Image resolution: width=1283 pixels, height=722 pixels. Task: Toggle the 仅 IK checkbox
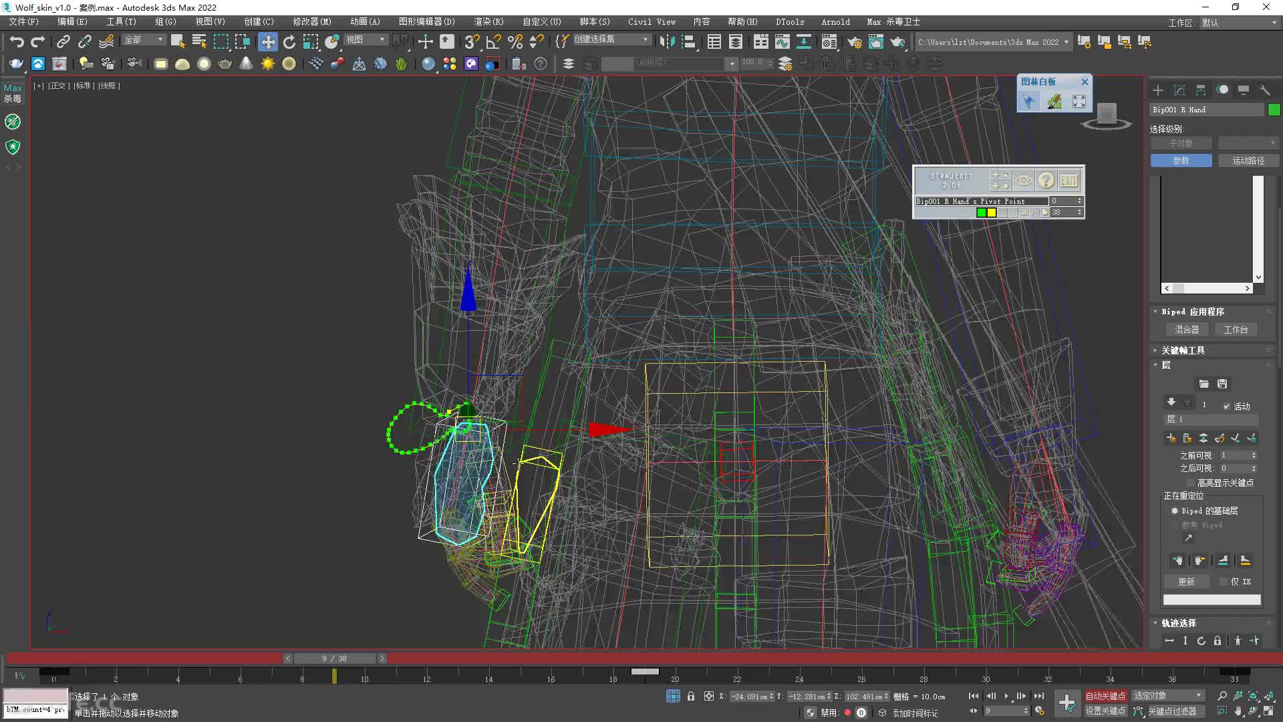tap(1224, 582)
